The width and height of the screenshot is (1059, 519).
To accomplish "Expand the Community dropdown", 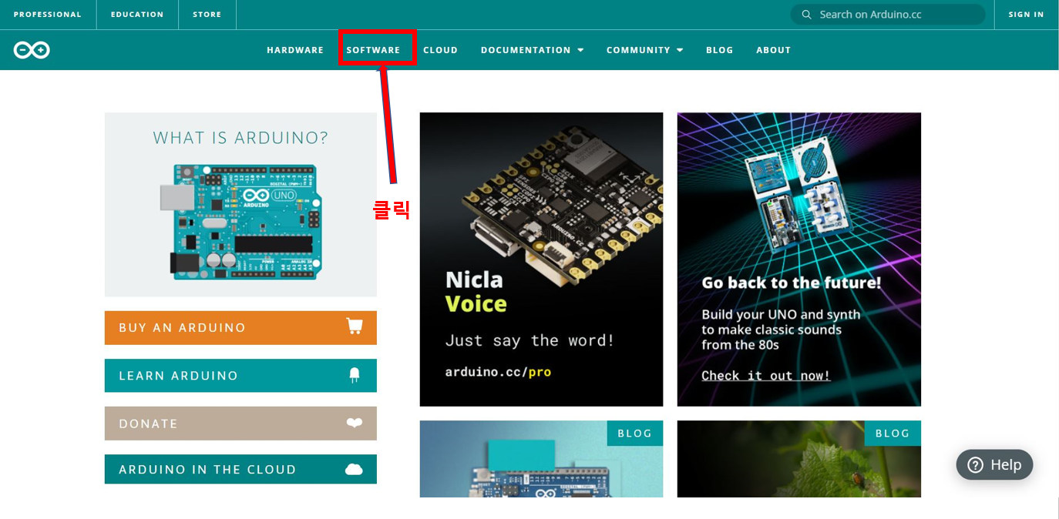I will (644, 50).
